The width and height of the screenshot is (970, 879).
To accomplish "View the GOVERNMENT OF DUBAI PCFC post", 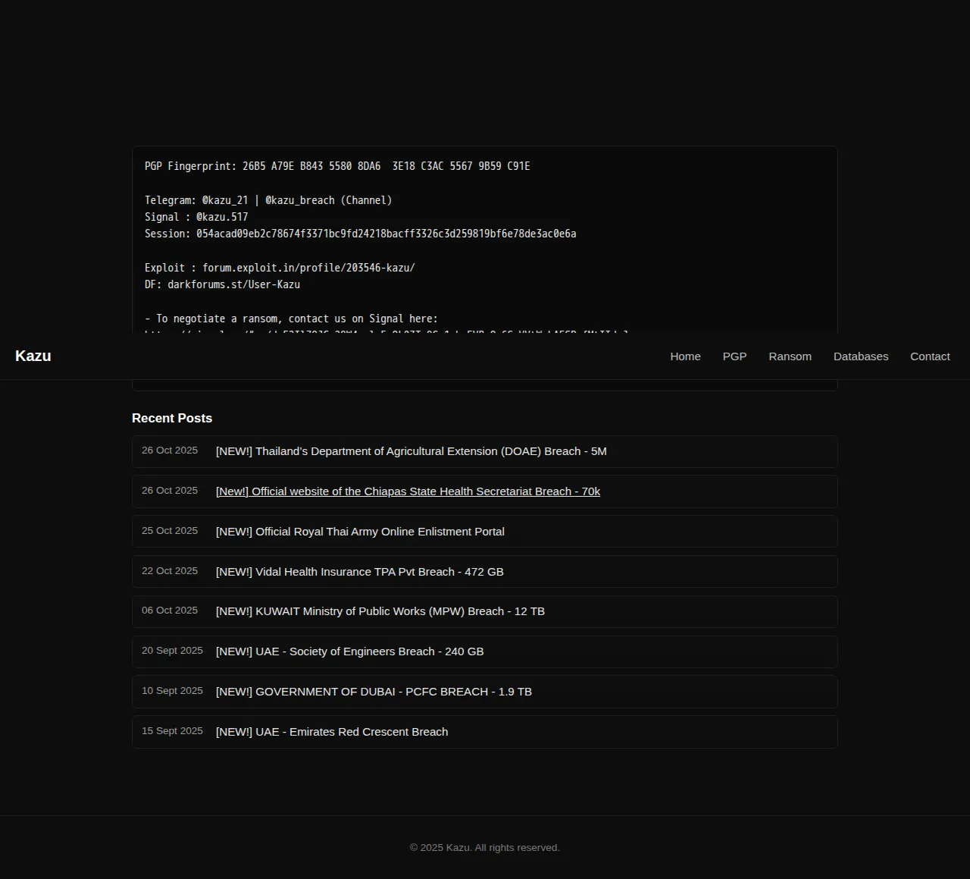I will 374,692.
